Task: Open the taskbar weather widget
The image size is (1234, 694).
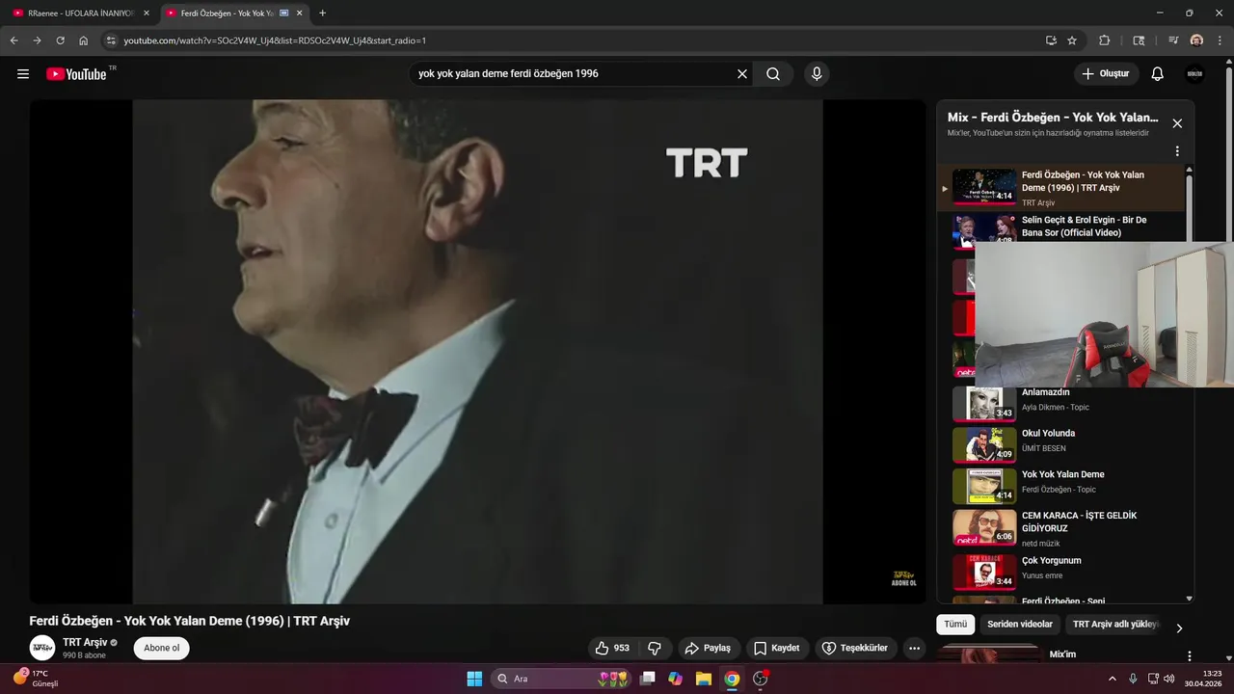Action: pos(37,679)
